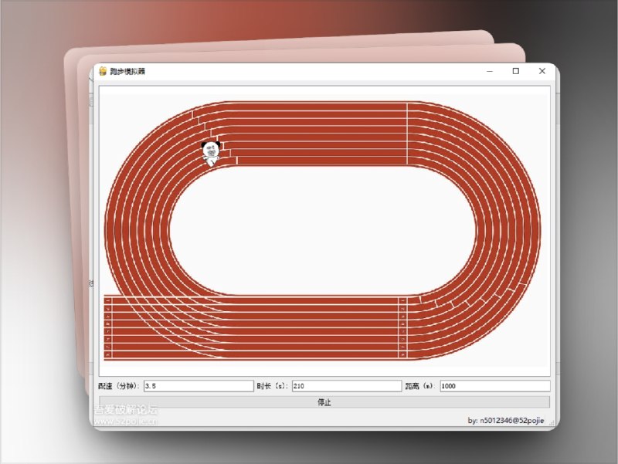Click the 跑步模拟器 title text
The height and width of the screenshot is (464, 618).
pyautogui.click(x=127, y=71)
